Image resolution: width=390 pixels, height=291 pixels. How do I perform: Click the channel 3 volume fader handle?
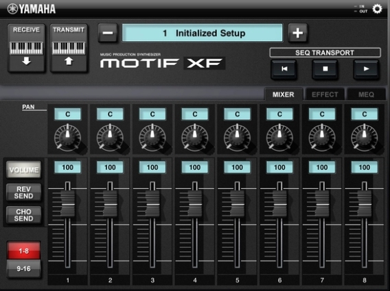pyautogui.click(x=152, y=204)
